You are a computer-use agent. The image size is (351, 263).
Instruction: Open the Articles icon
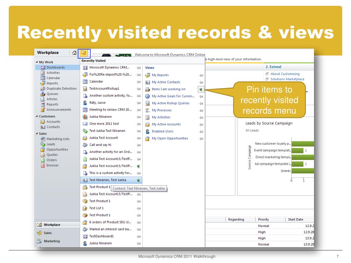point(43,99)
